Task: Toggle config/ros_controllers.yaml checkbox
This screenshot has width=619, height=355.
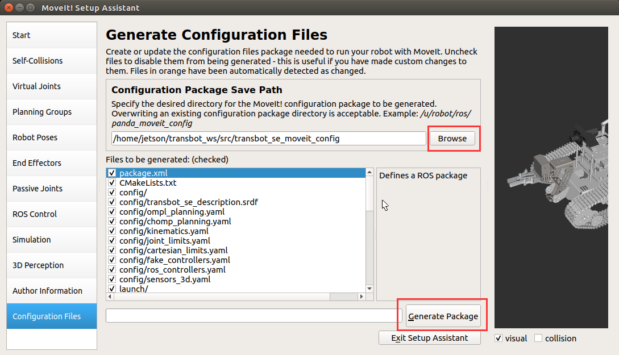Action: click(112, 270)
